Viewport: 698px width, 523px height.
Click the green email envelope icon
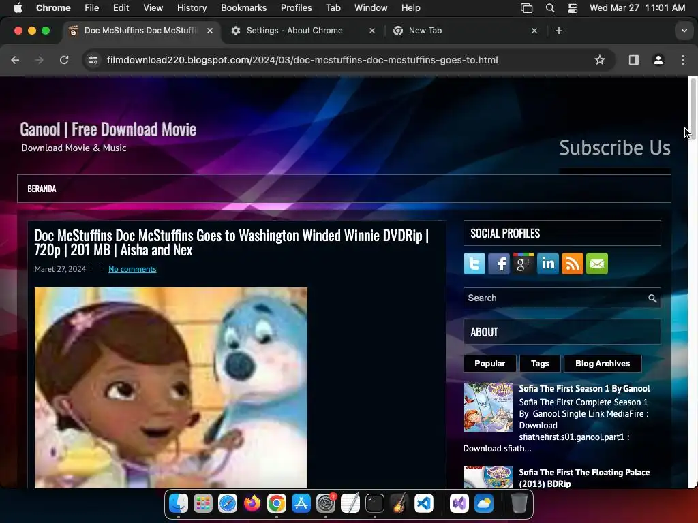597,264
